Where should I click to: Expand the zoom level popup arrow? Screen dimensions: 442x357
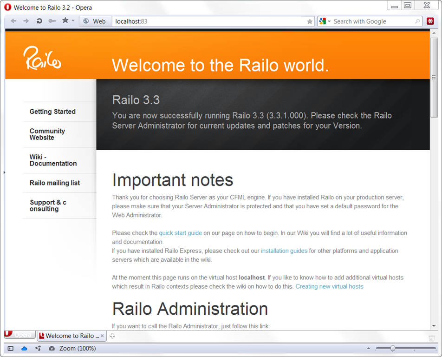coord(369,348)
